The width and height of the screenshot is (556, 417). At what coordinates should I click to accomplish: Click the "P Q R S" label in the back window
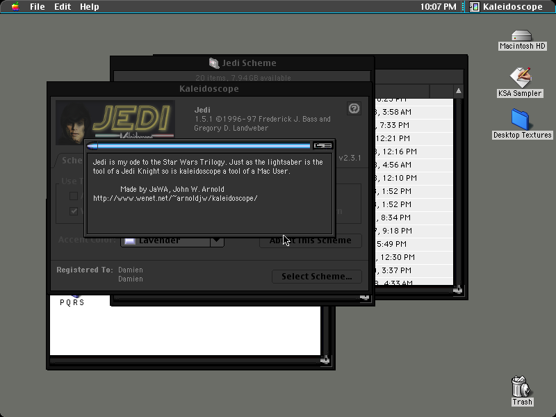pos(72,302)
